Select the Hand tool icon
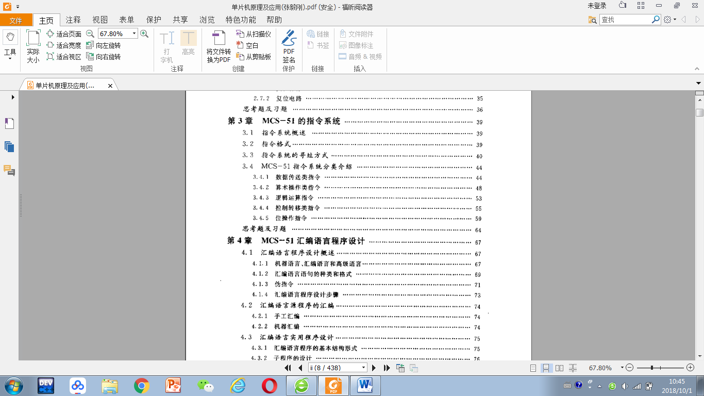Image resolution: width=704 pixels, height=396 pixels. click(10, 38)
